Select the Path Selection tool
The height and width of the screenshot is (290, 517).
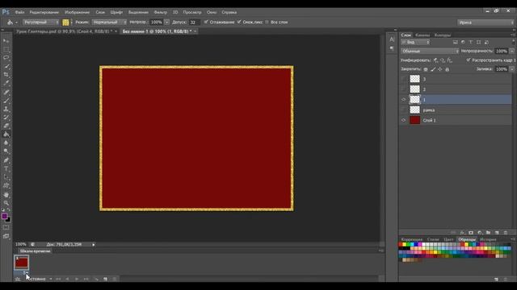6,177
